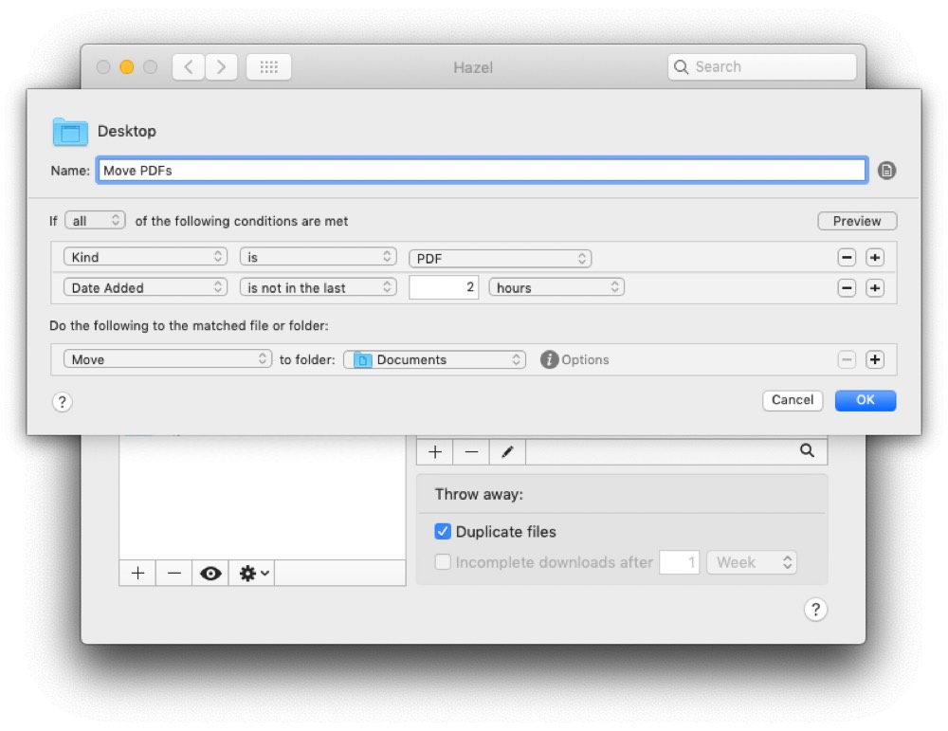Toggle the help button at bottom right of window
The width and height of the screenshot is (948, 731).
coord(815,610)
